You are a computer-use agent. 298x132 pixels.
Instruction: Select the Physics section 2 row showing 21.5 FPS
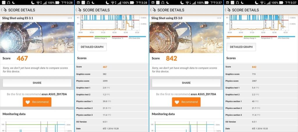click(x=111, y=108)
